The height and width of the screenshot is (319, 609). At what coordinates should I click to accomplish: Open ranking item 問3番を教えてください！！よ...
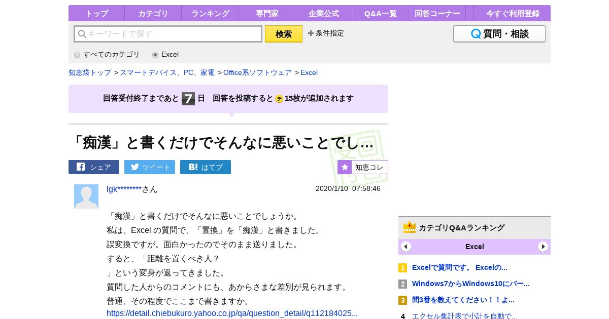tap(463, 300)
